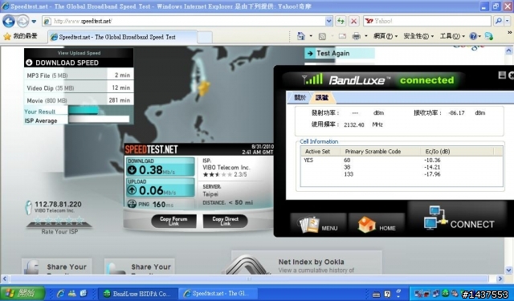Expand the command bar chevron overflow
Viewport: 514px width, 301px height.
click(509, 32)
